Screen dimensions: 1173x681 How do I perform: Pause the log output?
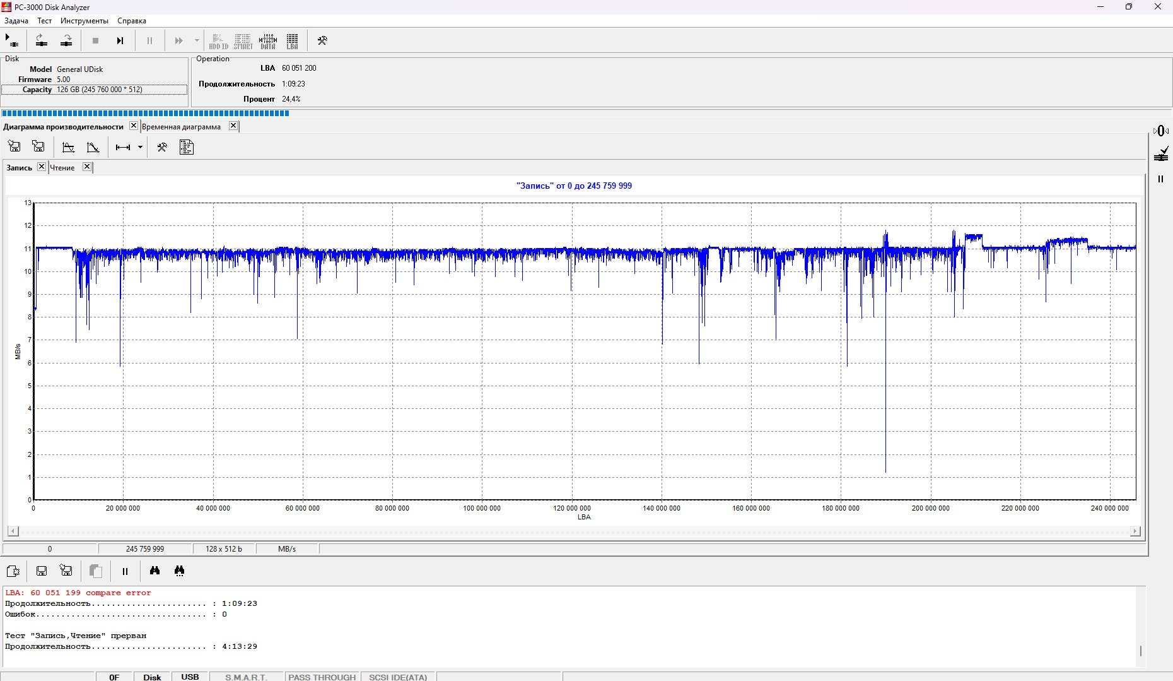point(125,571)
